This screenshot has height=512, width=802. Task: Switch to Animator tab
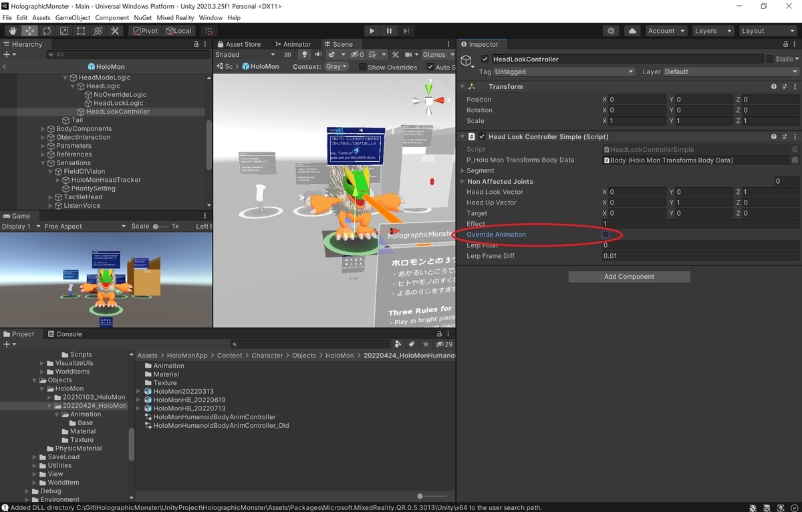pos(293,44)
